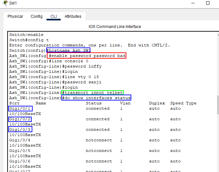This screenshot has width=219, height=172.
Task: Click the 'Enter configuration commands' message line
Action: (89, 45)
